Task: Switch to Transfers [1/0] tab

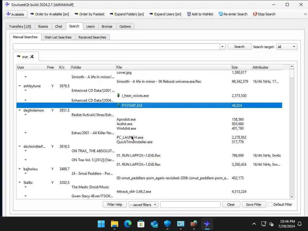Action: (x=20, y=26)
